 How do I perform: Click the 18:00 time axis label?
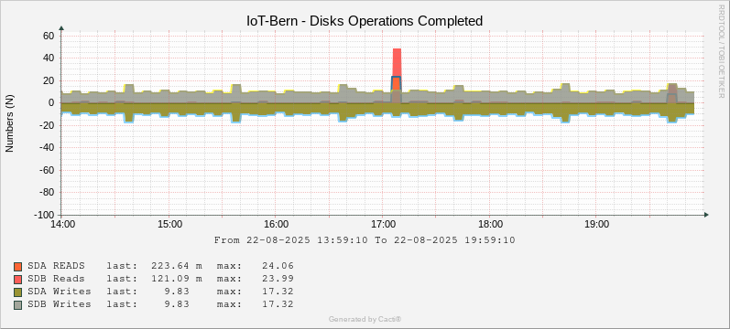pos(490,225)
